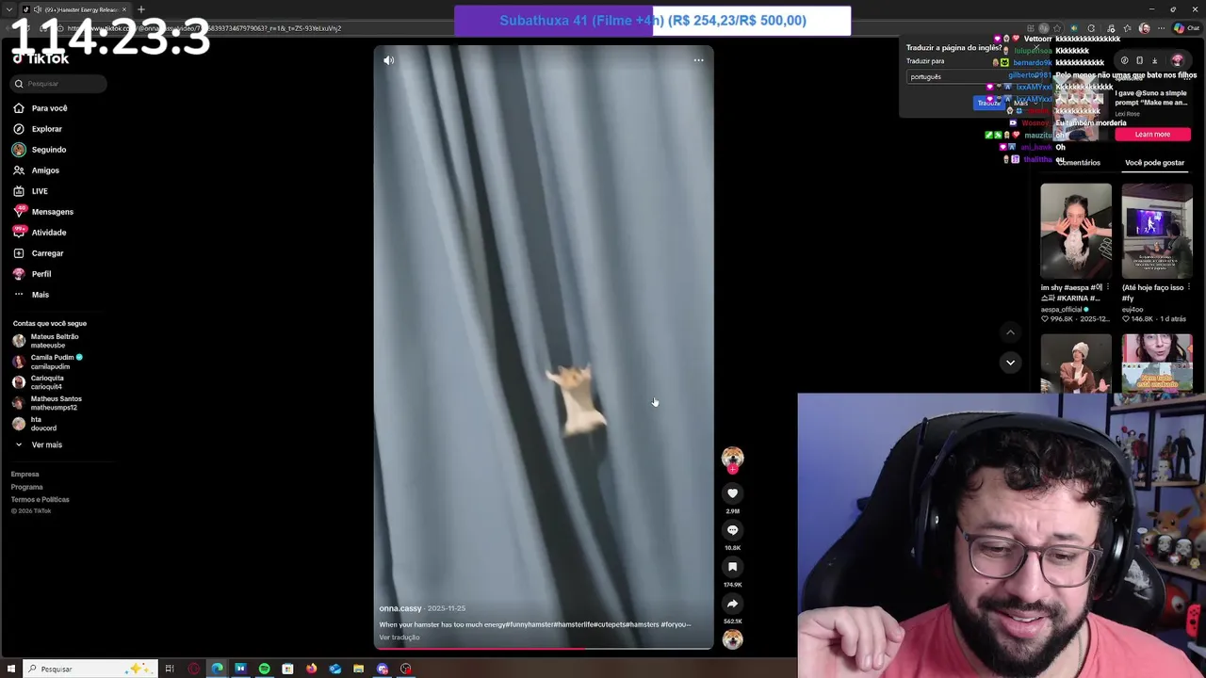1206x678 pixels.
Task: Select Para você in sidebar
Action: click(x=41, y=108)
